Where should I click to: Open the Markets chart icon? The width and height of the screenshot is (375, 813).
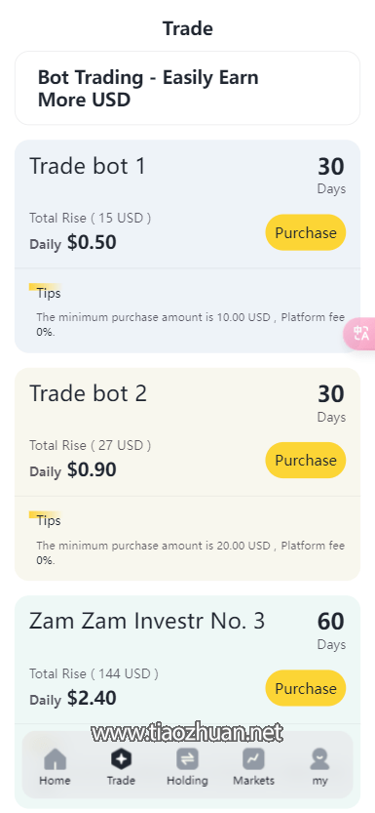253,759
